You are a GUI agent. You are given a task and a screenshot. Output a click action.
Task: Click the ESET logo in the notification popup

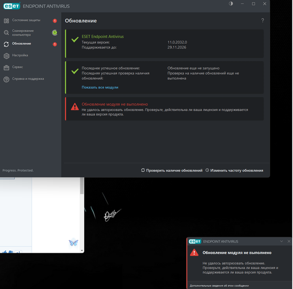pos(195,241)
